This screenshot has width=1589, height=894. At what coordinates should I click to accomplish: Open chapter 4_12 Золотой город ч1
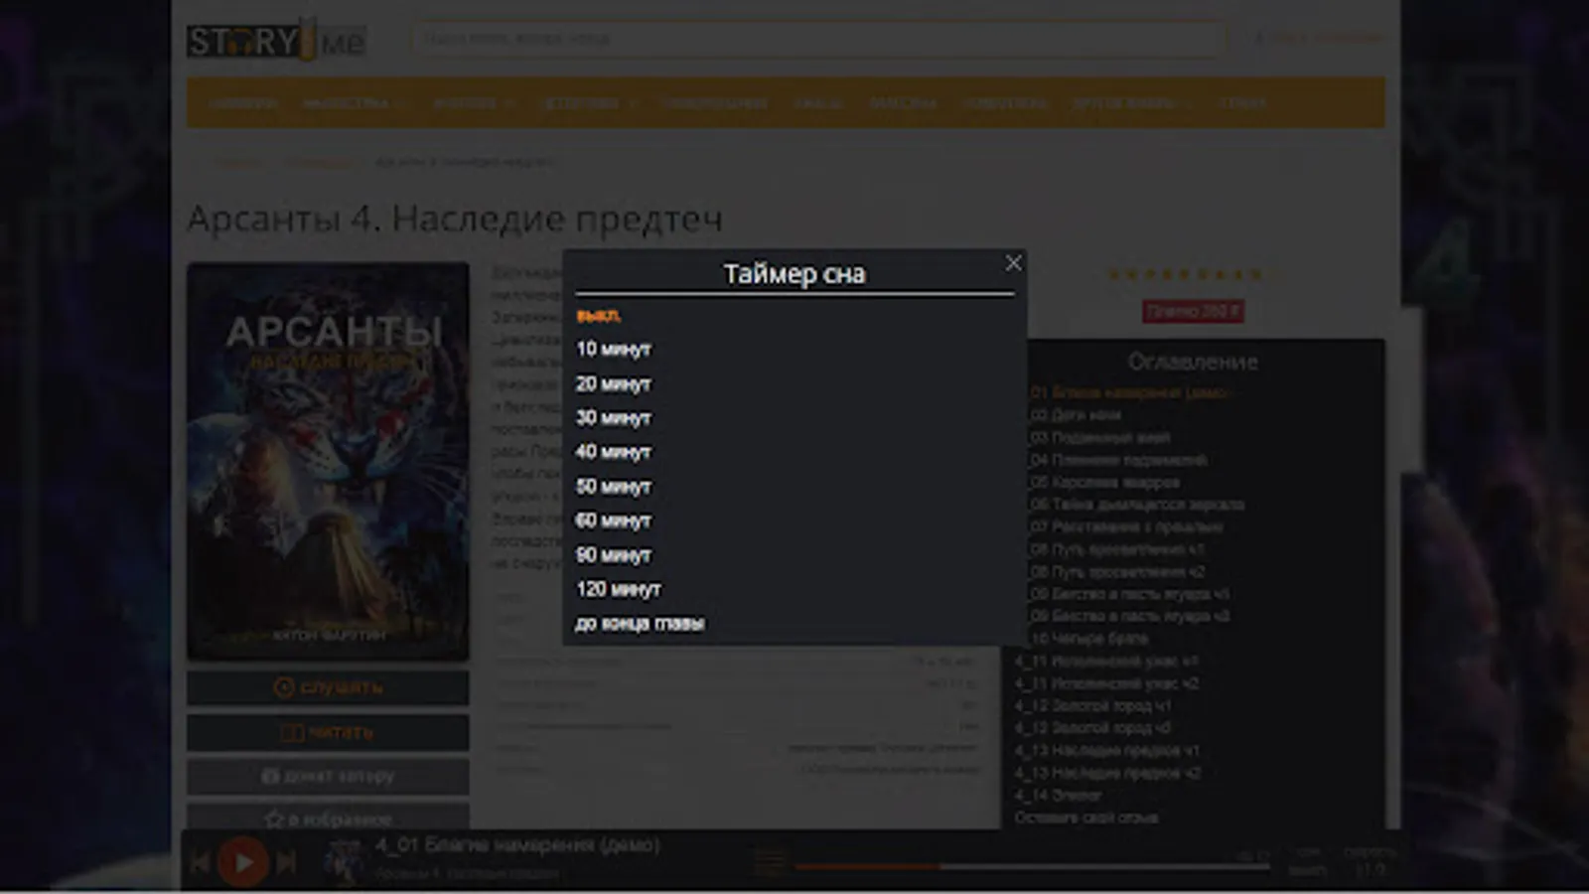1093,706
